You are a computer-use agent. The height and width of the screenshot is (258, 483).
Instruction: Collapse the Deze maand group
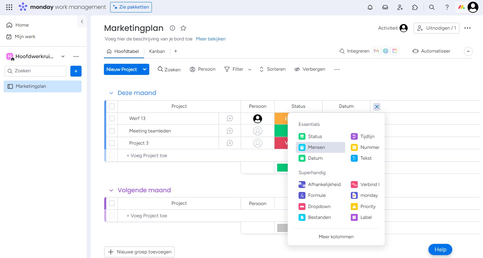(x=111, y=93)
